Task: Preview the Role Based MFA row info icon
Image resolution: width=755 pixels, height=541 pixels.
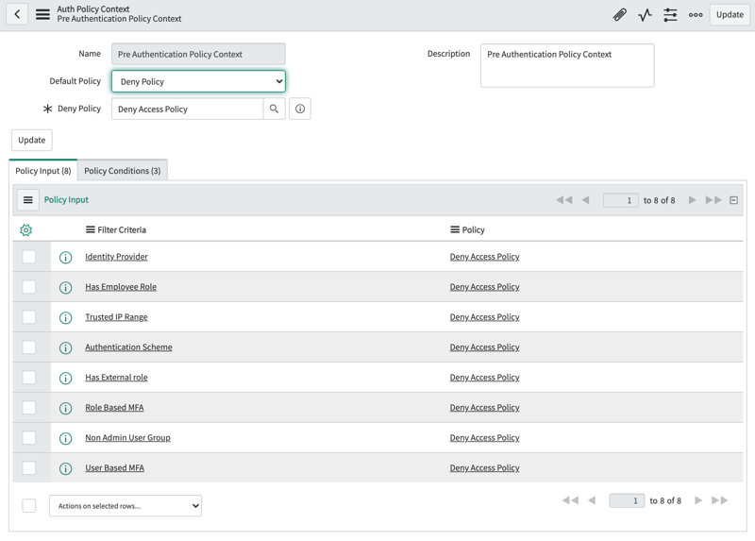Action: (65, 409)
